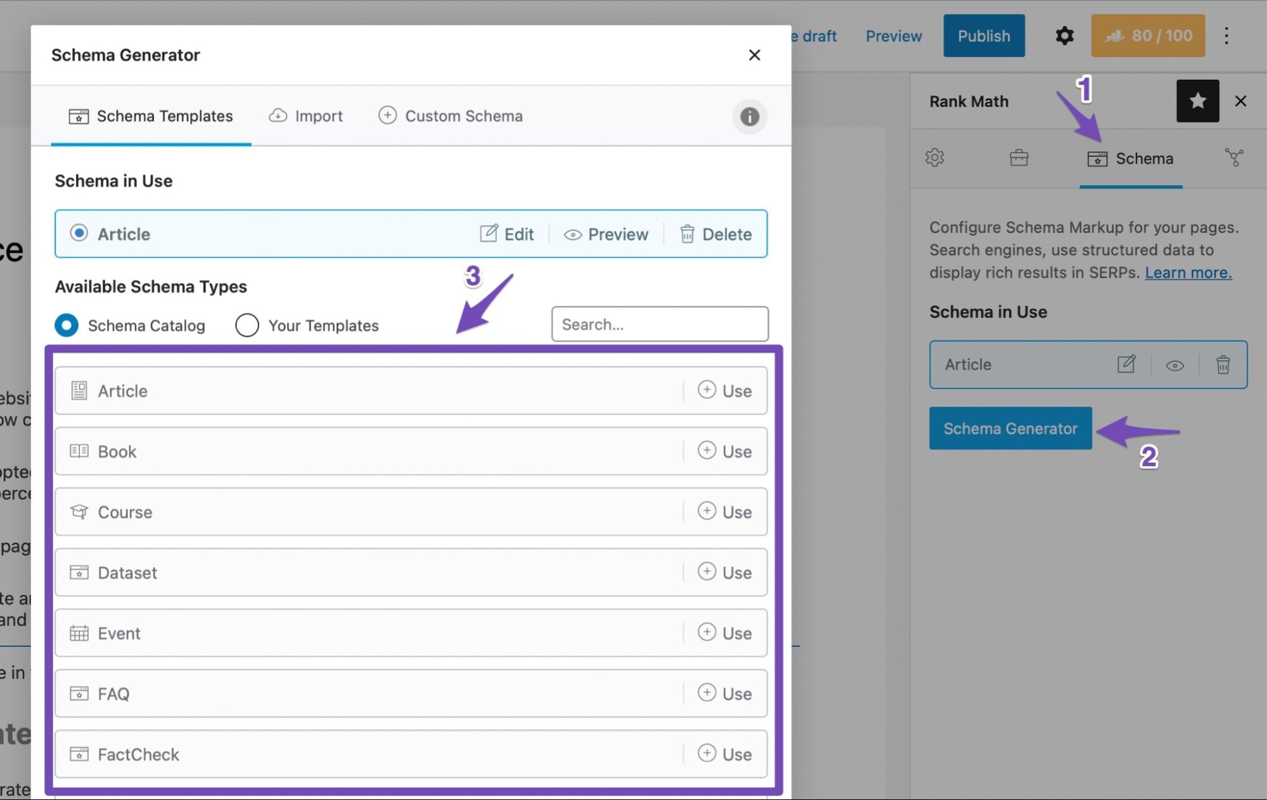
Task: Click the Schema Generator button
Action: click(1010, 428)
